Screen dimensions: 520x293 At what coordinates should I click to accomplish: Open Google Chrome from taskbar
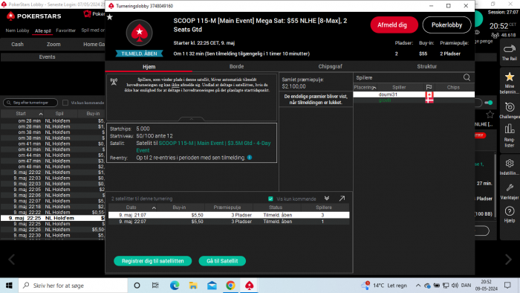tap(230, 286)
